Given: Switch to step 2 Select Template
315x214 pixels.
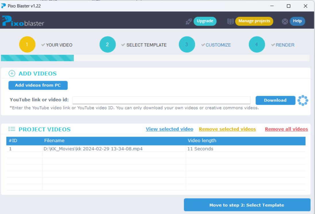Looking at the screenshot, I should point(108,45).
